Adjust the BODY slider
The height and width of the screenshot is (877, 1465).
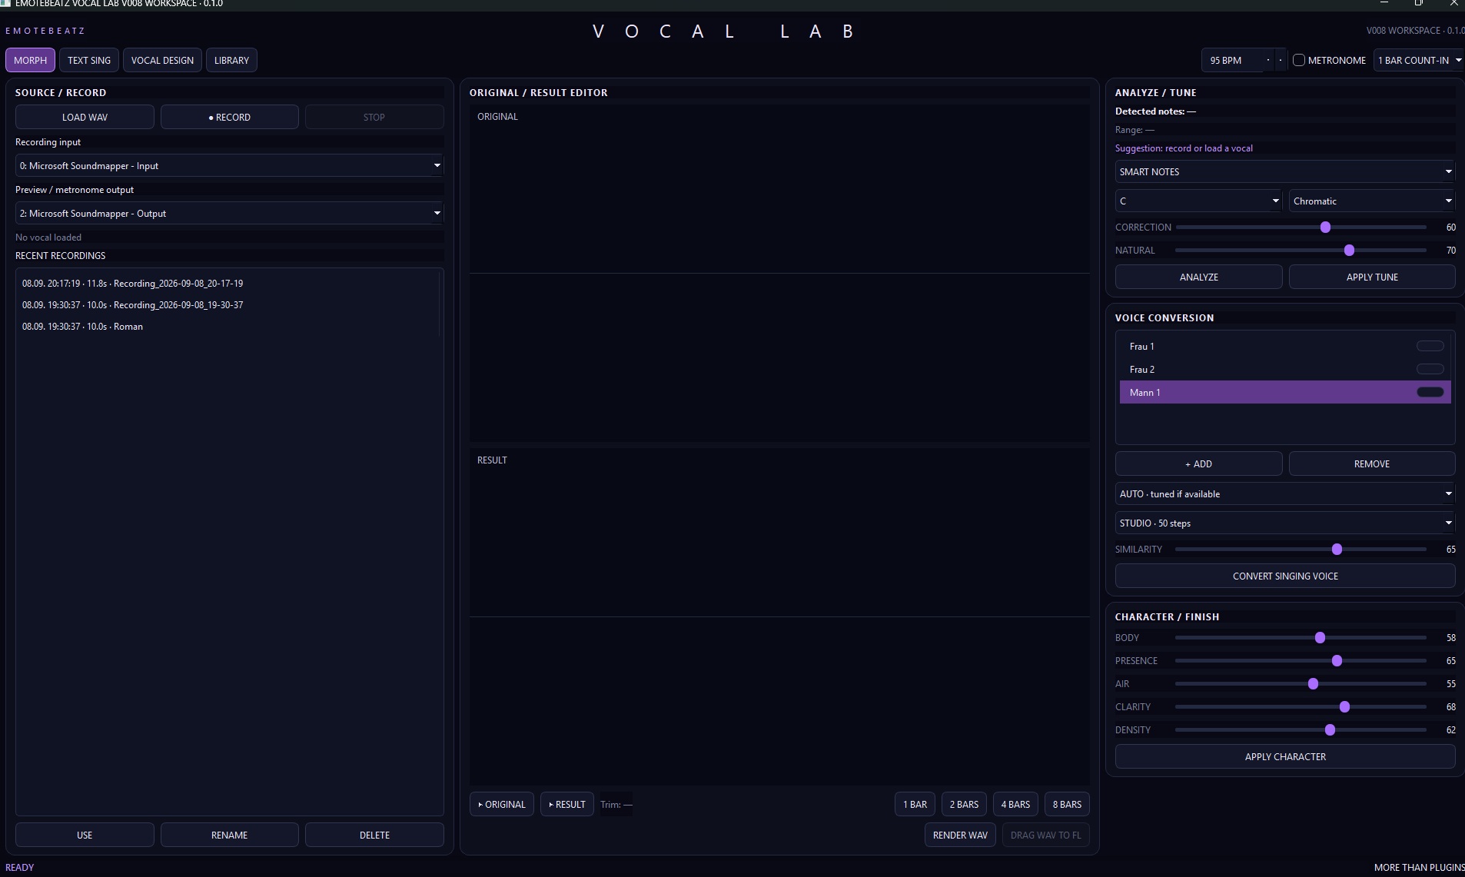1301,638
